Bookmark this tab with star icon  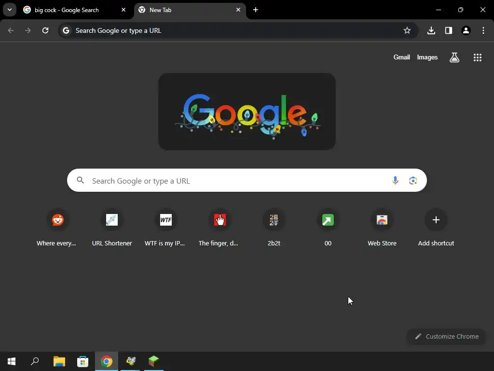407,30
